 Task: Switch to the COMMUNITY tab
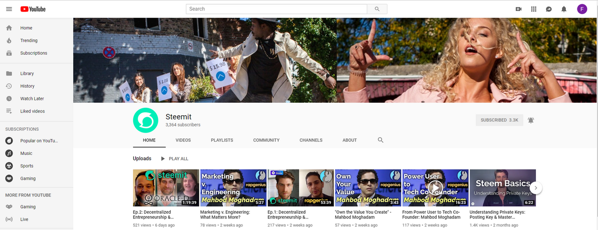pos(266,140)
